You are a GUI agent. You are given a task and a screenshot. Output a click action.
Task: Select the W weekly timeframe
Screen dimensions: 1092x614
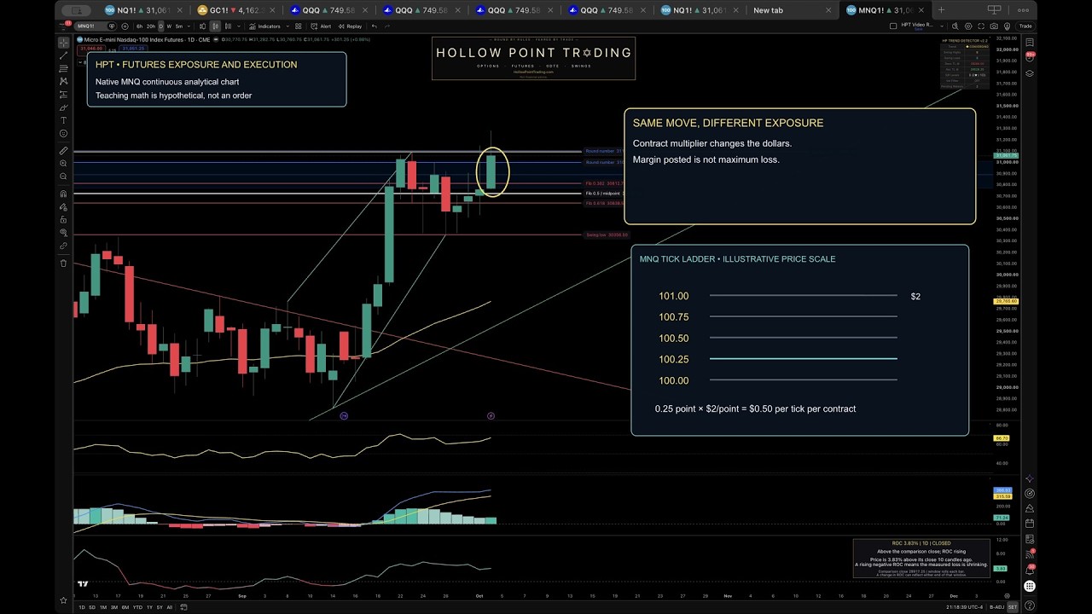(x=170, y=26)
